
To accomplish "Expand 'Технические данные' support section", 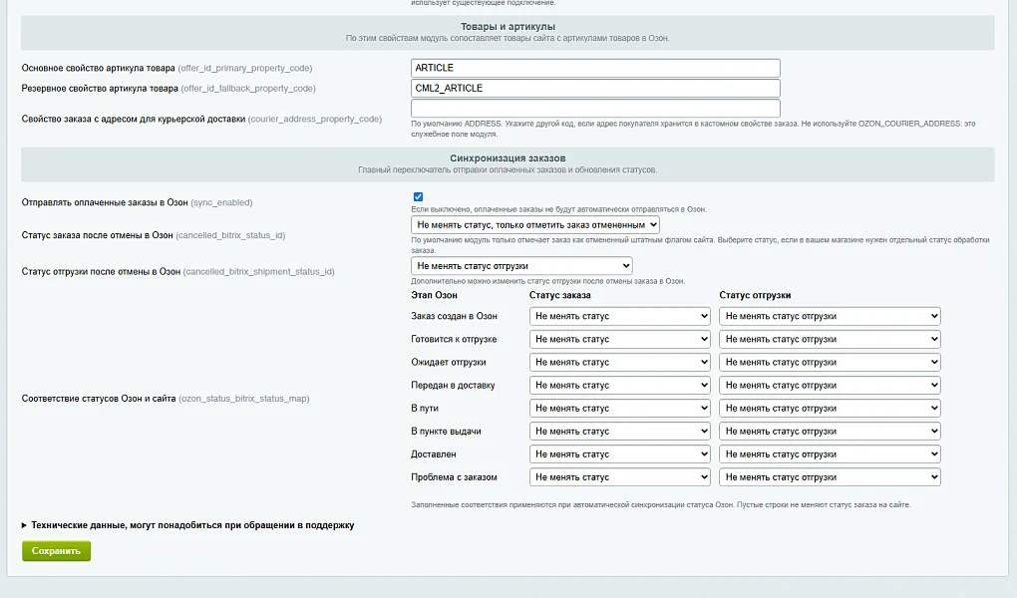I will point(188,525).
